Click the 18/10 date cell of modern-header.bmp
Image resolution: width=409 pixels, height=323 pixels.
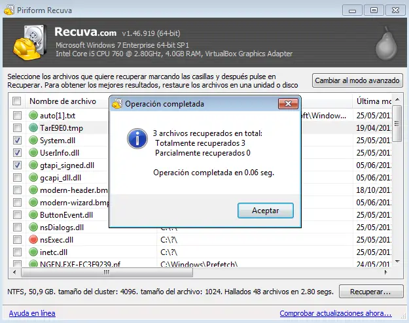[373, 190]
